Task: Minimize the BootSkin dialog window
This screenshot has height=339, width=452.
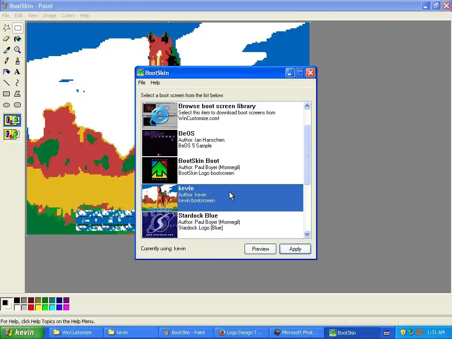Action: [290, 73]
